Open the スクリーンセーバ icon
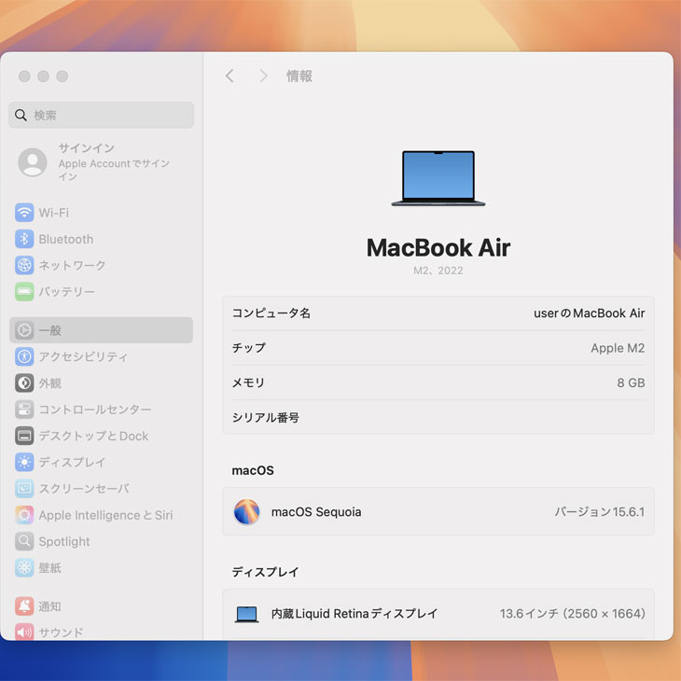The height and width of the screenshot is (681, 681). pos(24,489)
